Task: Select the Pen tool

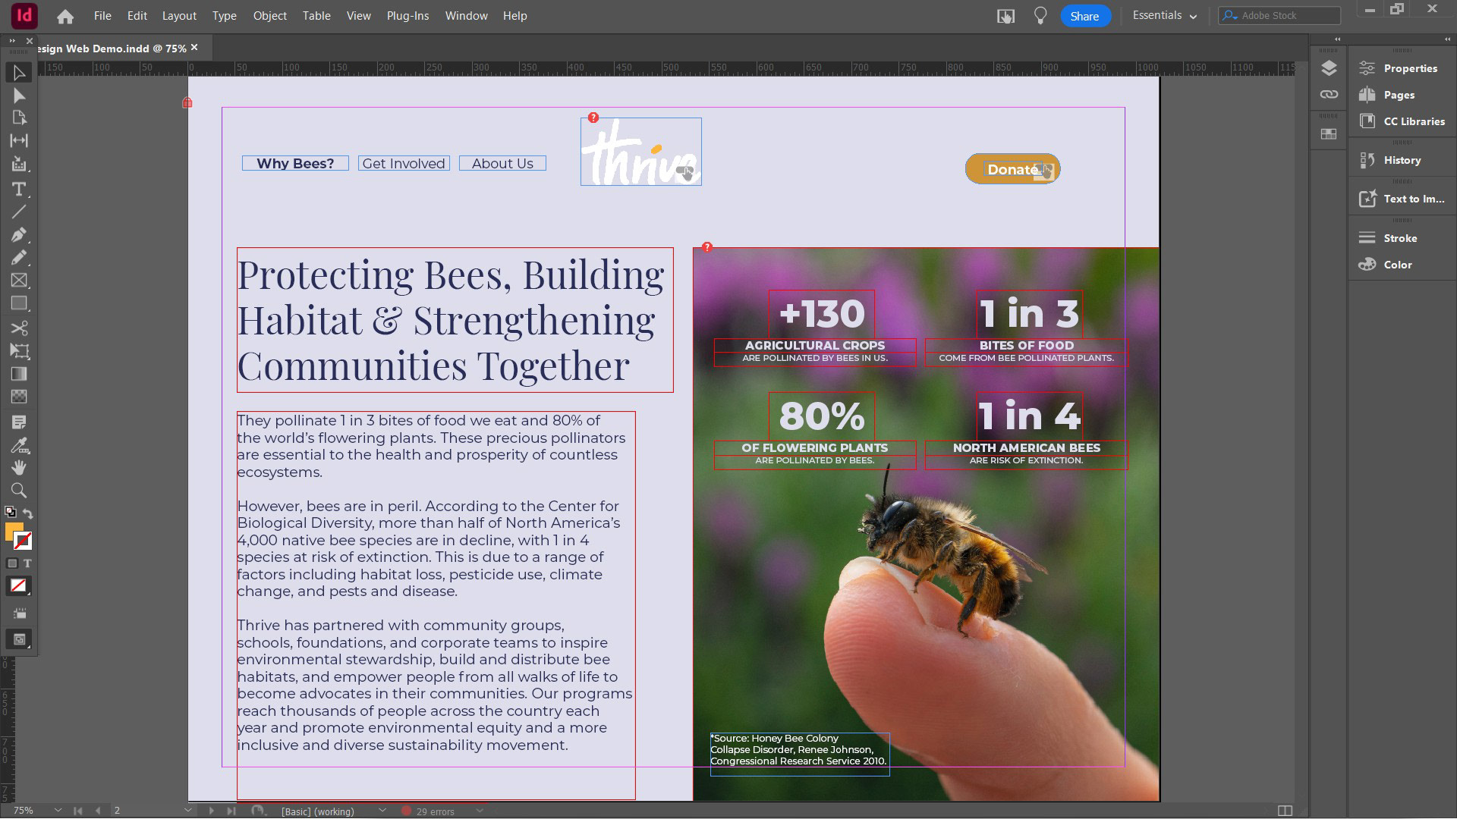Action: 19,234
